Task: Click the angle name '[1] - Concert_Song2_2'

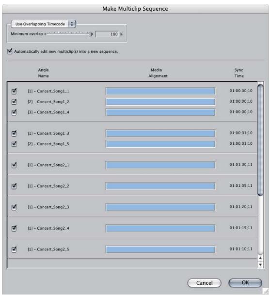Action: point(48,186)
